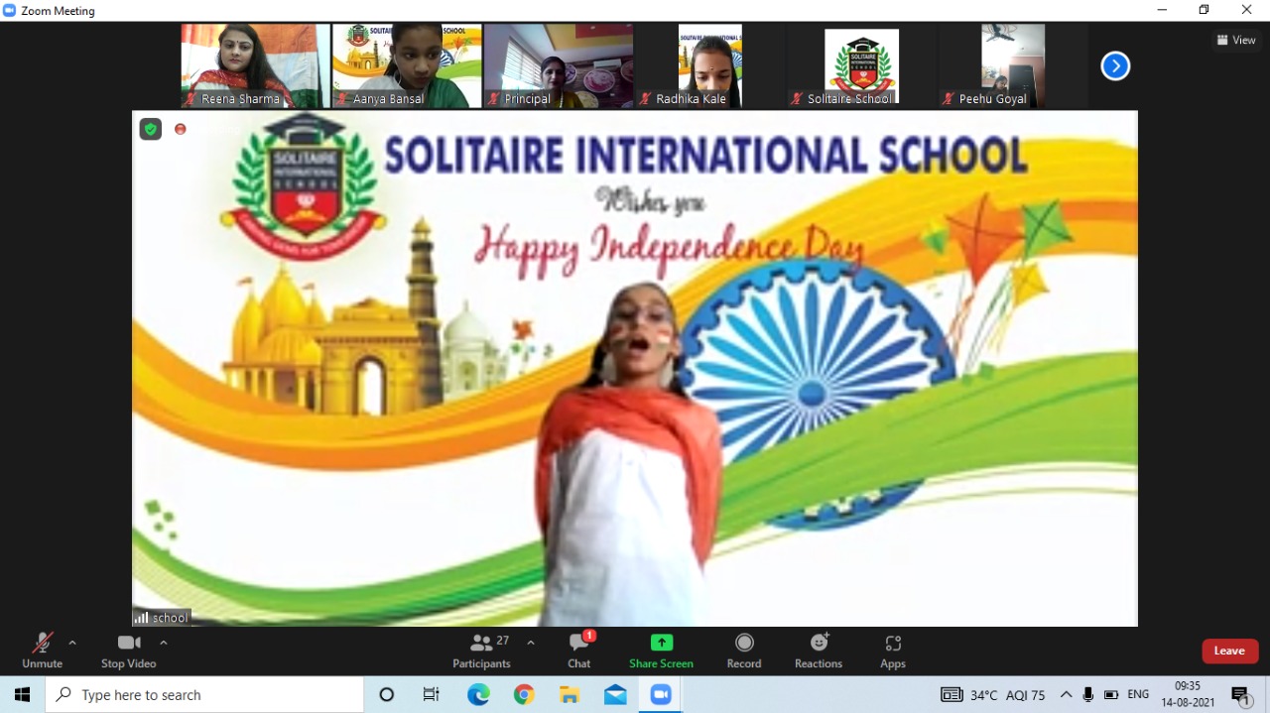Open Mail app from taskbar
Image resolution: width=1270 pixels, height=713 pixels.
pyautogui.click(x=615, y=695)
